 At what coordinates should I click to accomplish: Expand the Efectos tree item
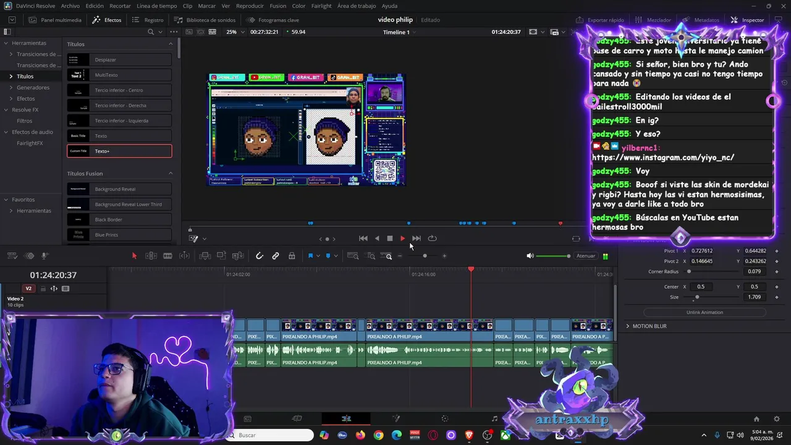pos(11,98)
